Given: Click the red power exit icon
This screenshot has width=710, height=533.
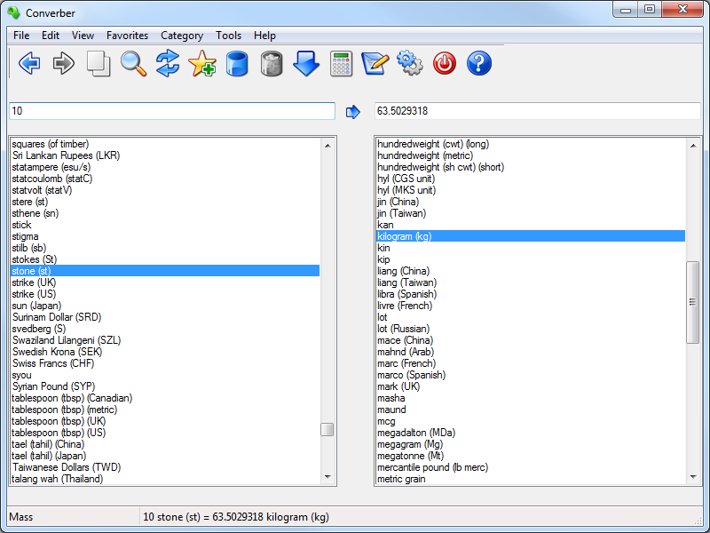Looking at the screenshot, I should 445,64.
